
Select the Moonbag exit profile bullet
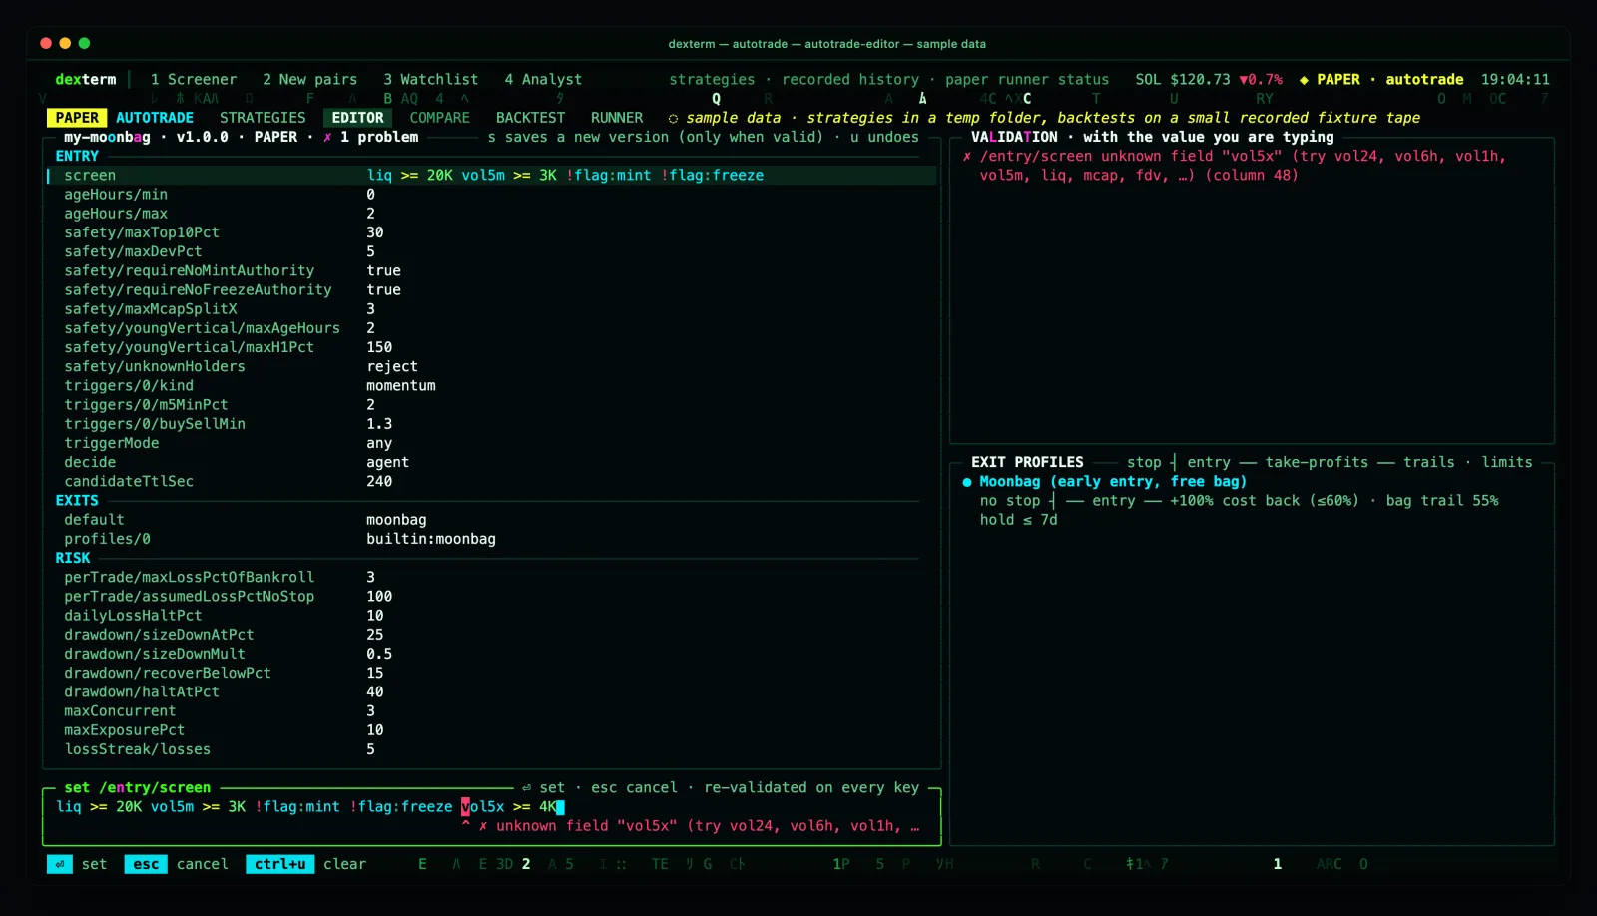(967, 482)
